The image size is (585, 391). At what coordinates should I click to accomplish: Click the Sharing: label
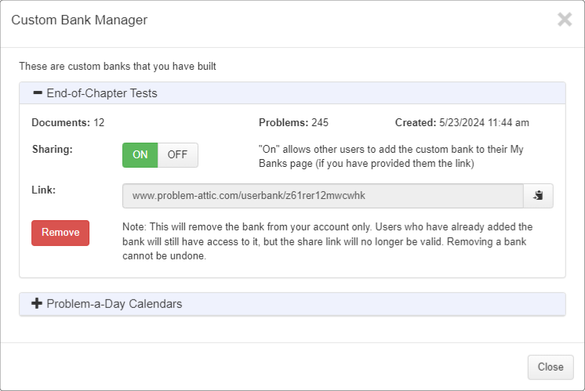(x=53, y=149)
